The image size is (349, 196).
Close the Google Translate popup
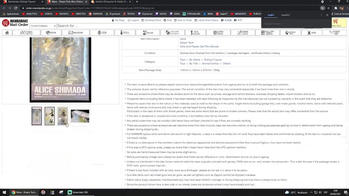pyautogui.click(x=327, y=15)
